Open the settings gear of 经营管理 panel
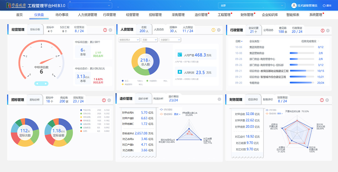Image resolution: width=338 pixels, height=172 pixels. pyautogui.click(x=110, y=30)
